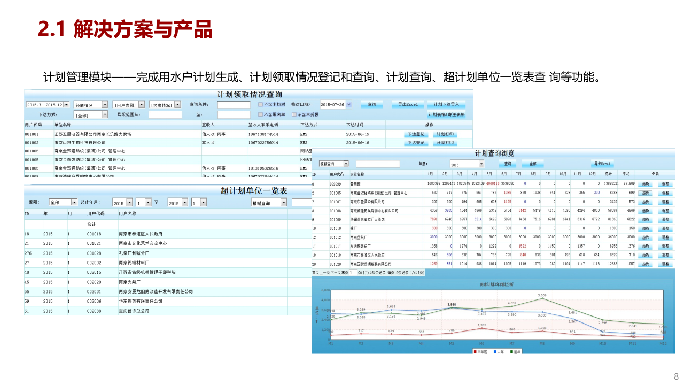
Task: Open the 核对日期 date picker showing 2015-07-26
Action: [347, 103]
